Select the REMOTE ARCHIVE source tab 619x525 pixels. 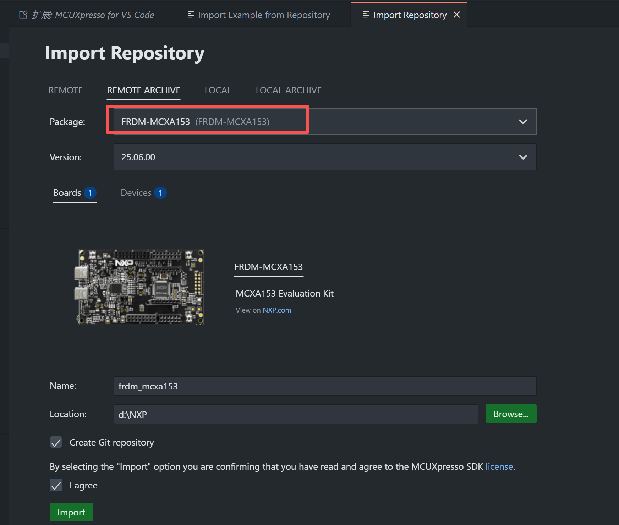click(x=144, y=90)
